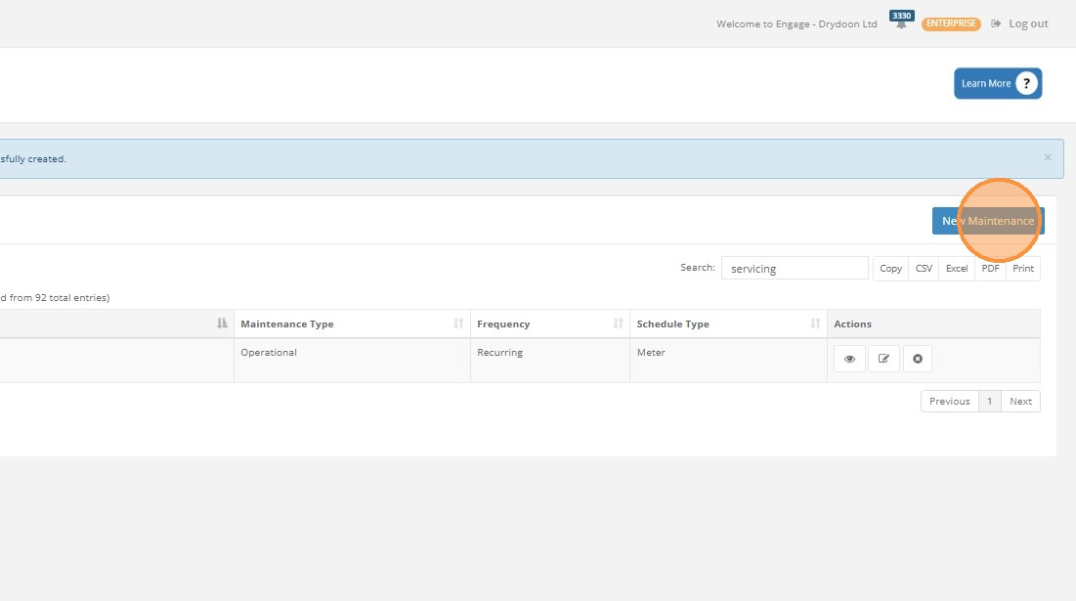Export the table as CSV

[924, 269]
